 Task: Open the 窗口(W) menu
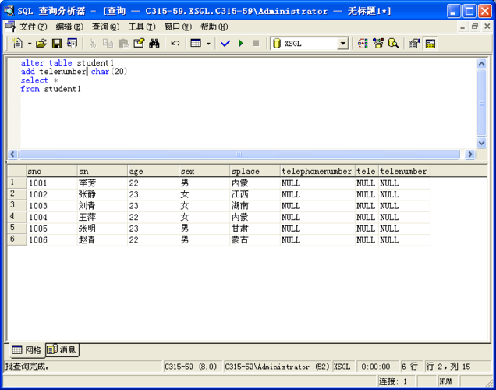coord(178,27)
